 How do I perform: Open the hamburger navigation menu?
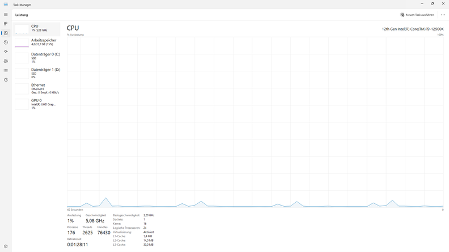(x=6, y=15)
